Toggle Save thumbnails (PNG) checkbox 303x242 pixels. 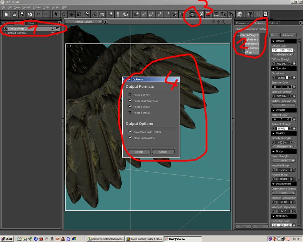[x=130, y=132]
